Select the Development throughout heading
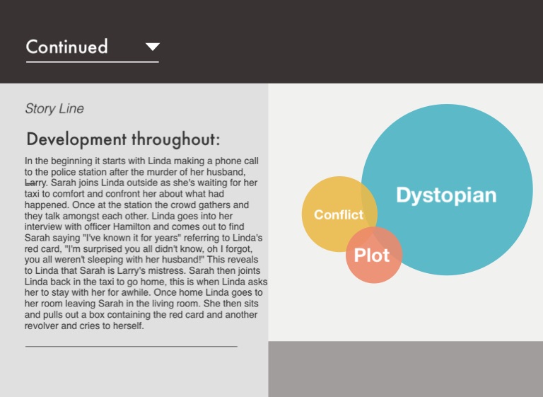 point(123,139)
